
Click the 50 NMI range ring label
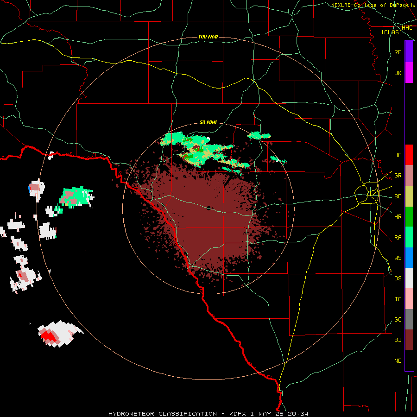click(x=208, y=122)
